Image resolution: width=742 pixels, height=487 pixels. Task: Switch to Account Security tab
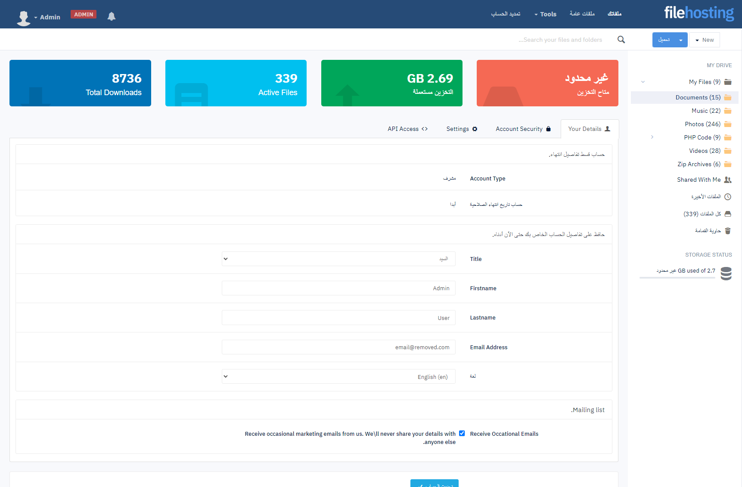(523, 129)
